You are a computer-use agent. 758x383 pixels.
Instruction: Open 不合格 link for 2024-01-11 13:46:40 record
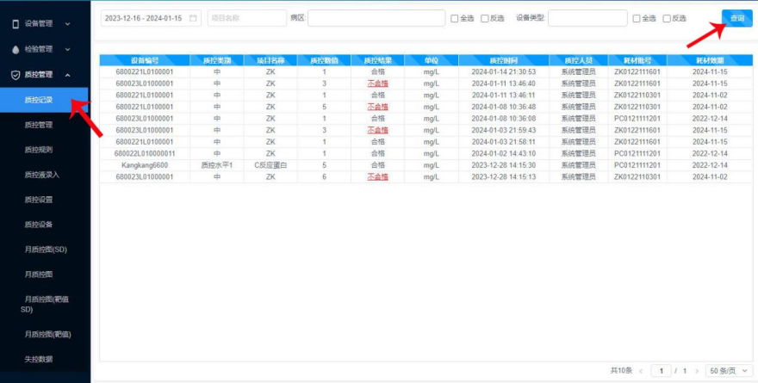click(377, 83)
